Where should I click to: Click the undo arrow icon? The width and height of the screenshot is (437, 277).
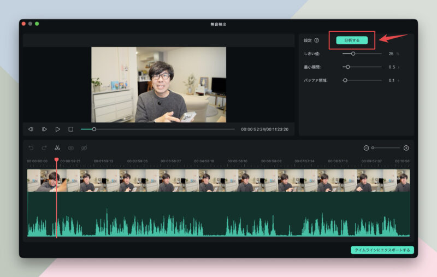coord(31,148)
